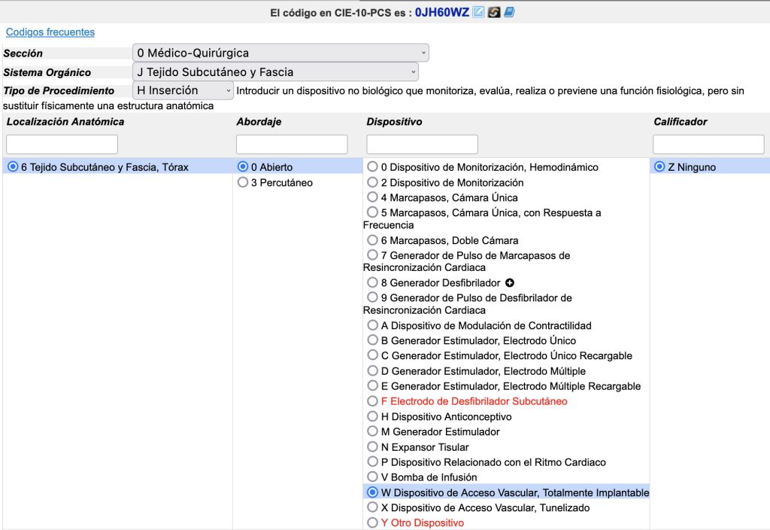Image resolution: width=770 pixels, height=530 pixels.
Task: Click the plus icon next to Generador Desfibrilador
Action: click(510, 283)
